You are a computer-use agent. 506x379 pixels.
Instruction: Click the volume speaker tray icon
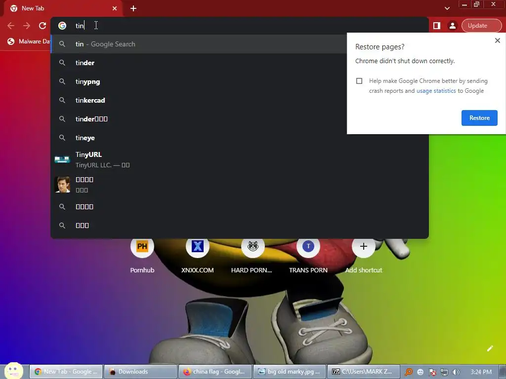[x=456, y=372]
